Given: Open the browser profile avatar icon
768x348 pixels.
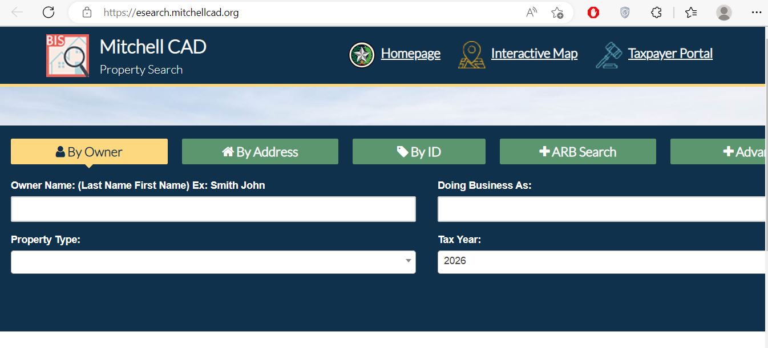Looking at the screenshot, I should [724, 13].
